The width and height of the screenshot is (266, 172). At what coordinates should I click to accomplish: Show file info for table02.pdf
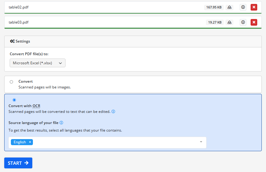point(243,7)
